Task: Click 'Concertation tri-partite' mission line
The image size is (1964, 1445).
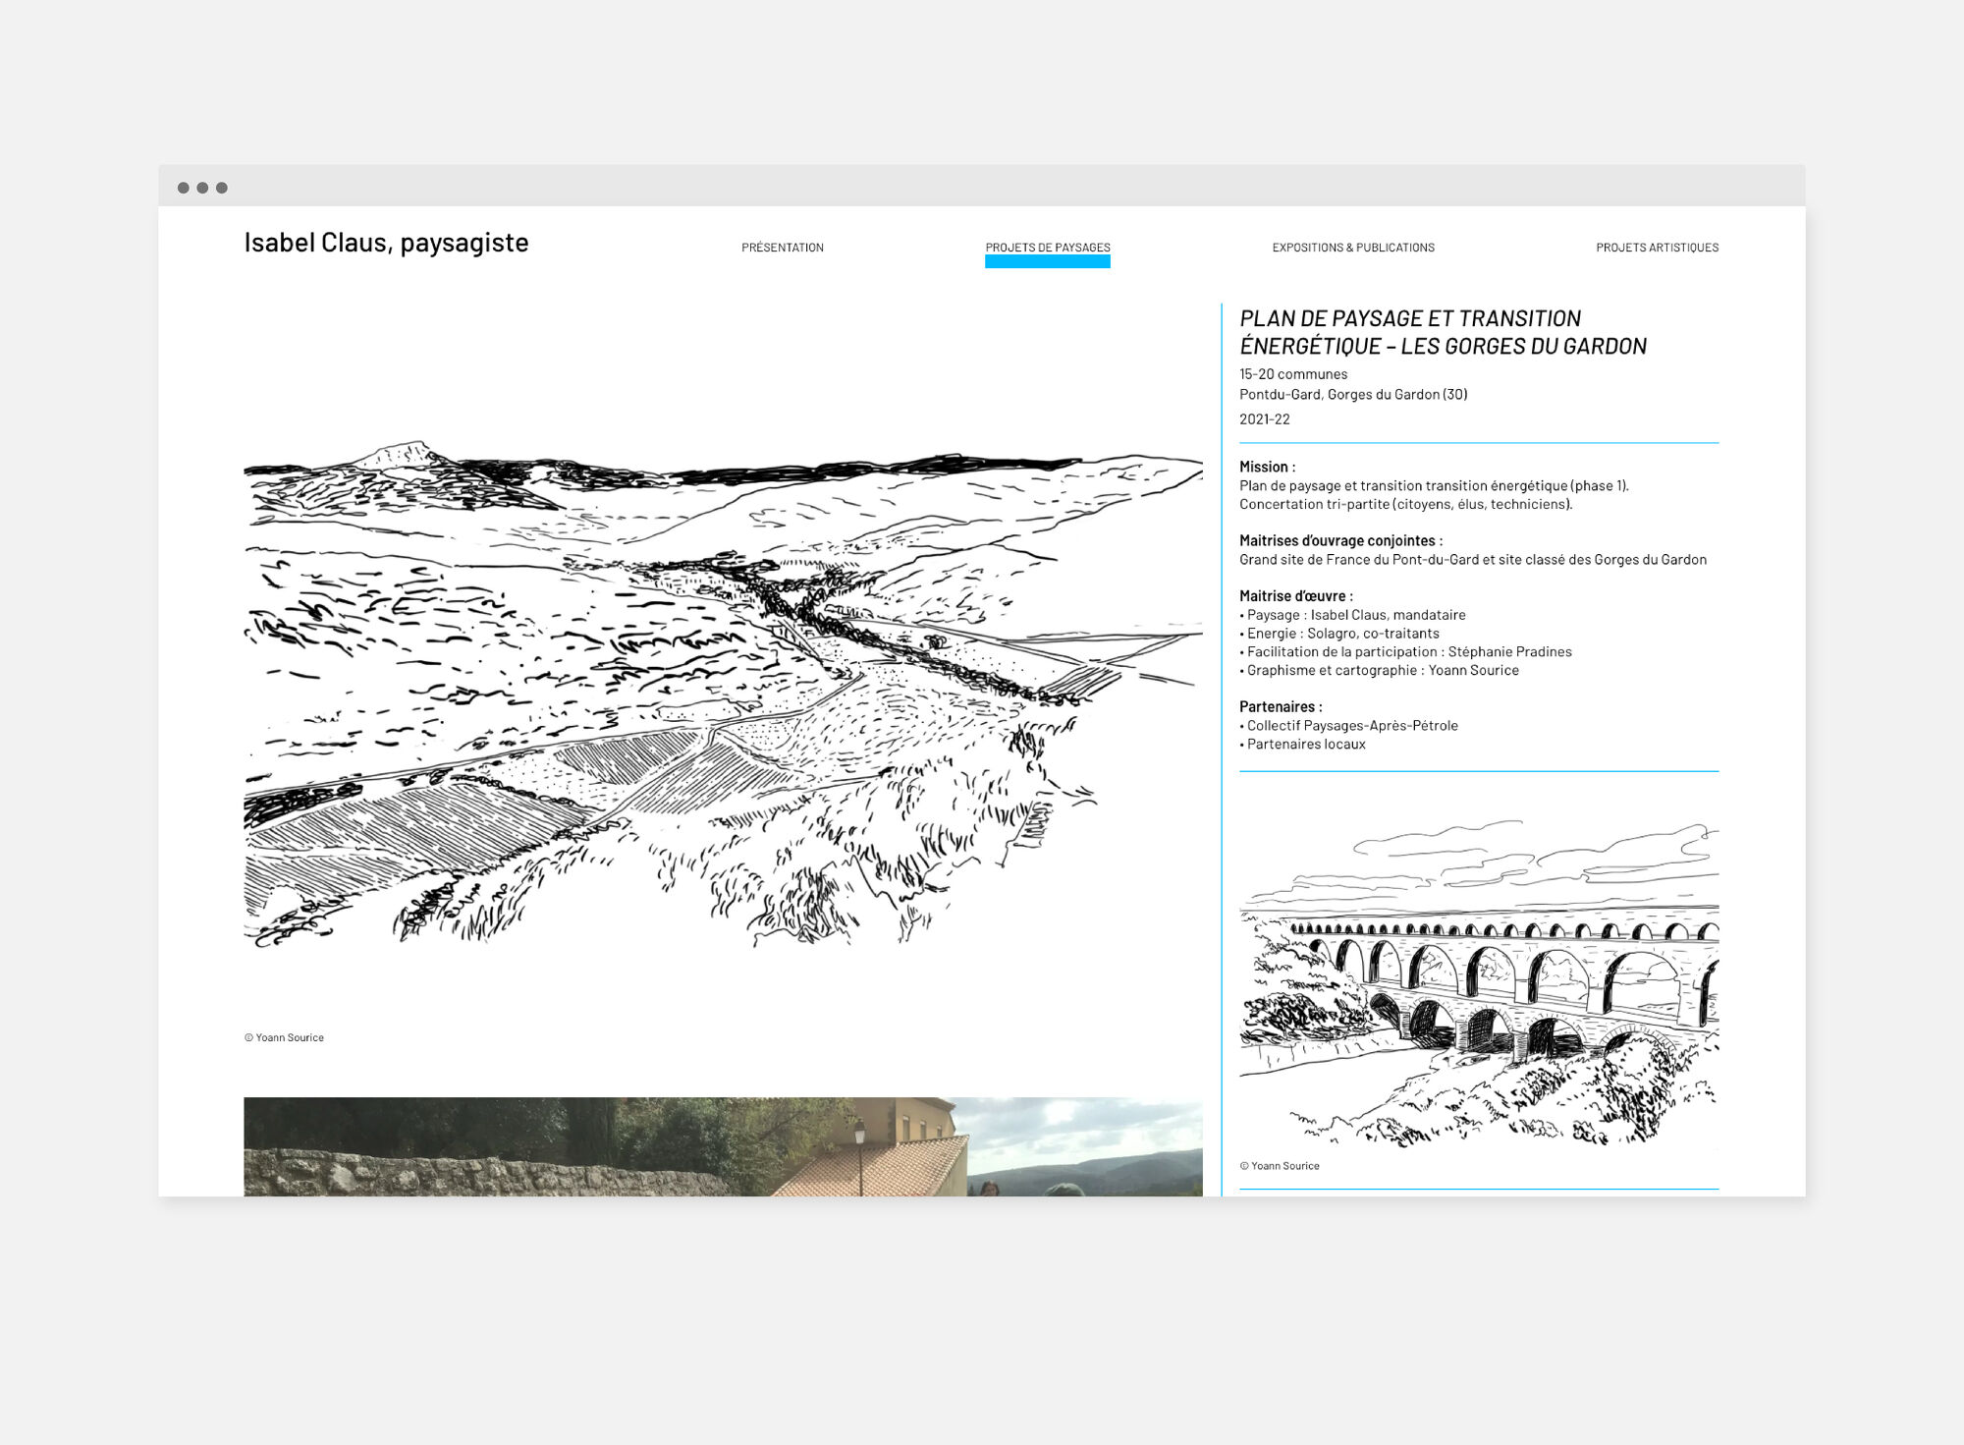Action: coord(1406,505)
